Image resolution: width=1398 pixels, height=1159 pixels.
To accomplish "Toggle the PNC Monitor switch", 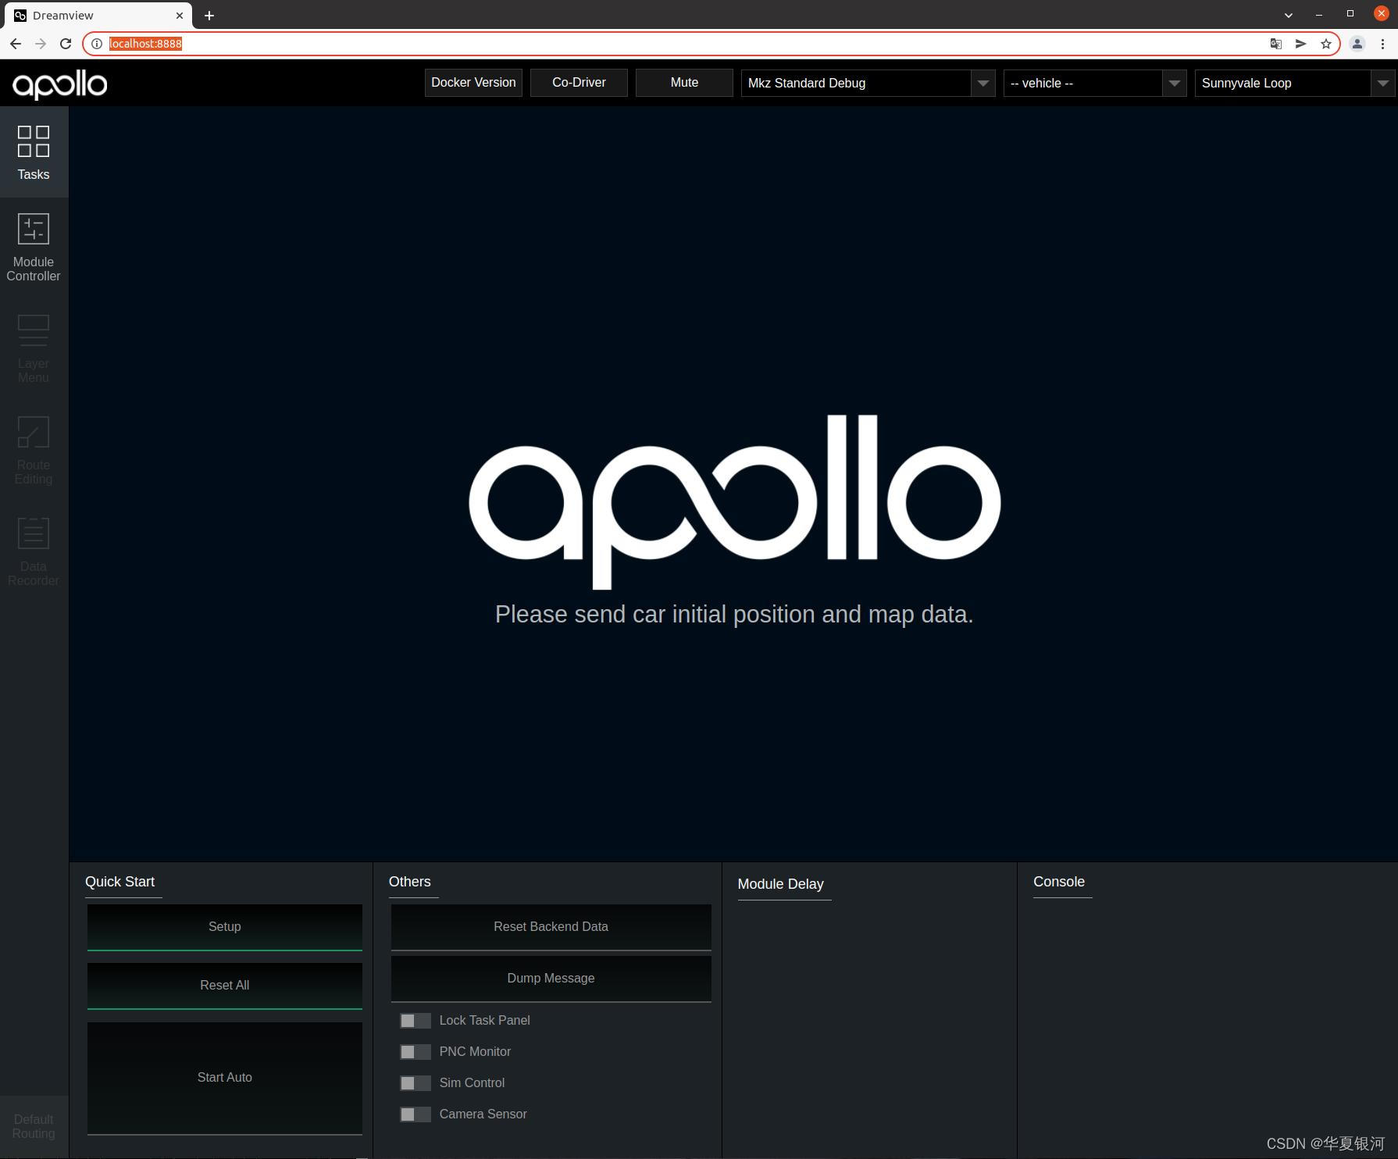I will [415, 1052].
